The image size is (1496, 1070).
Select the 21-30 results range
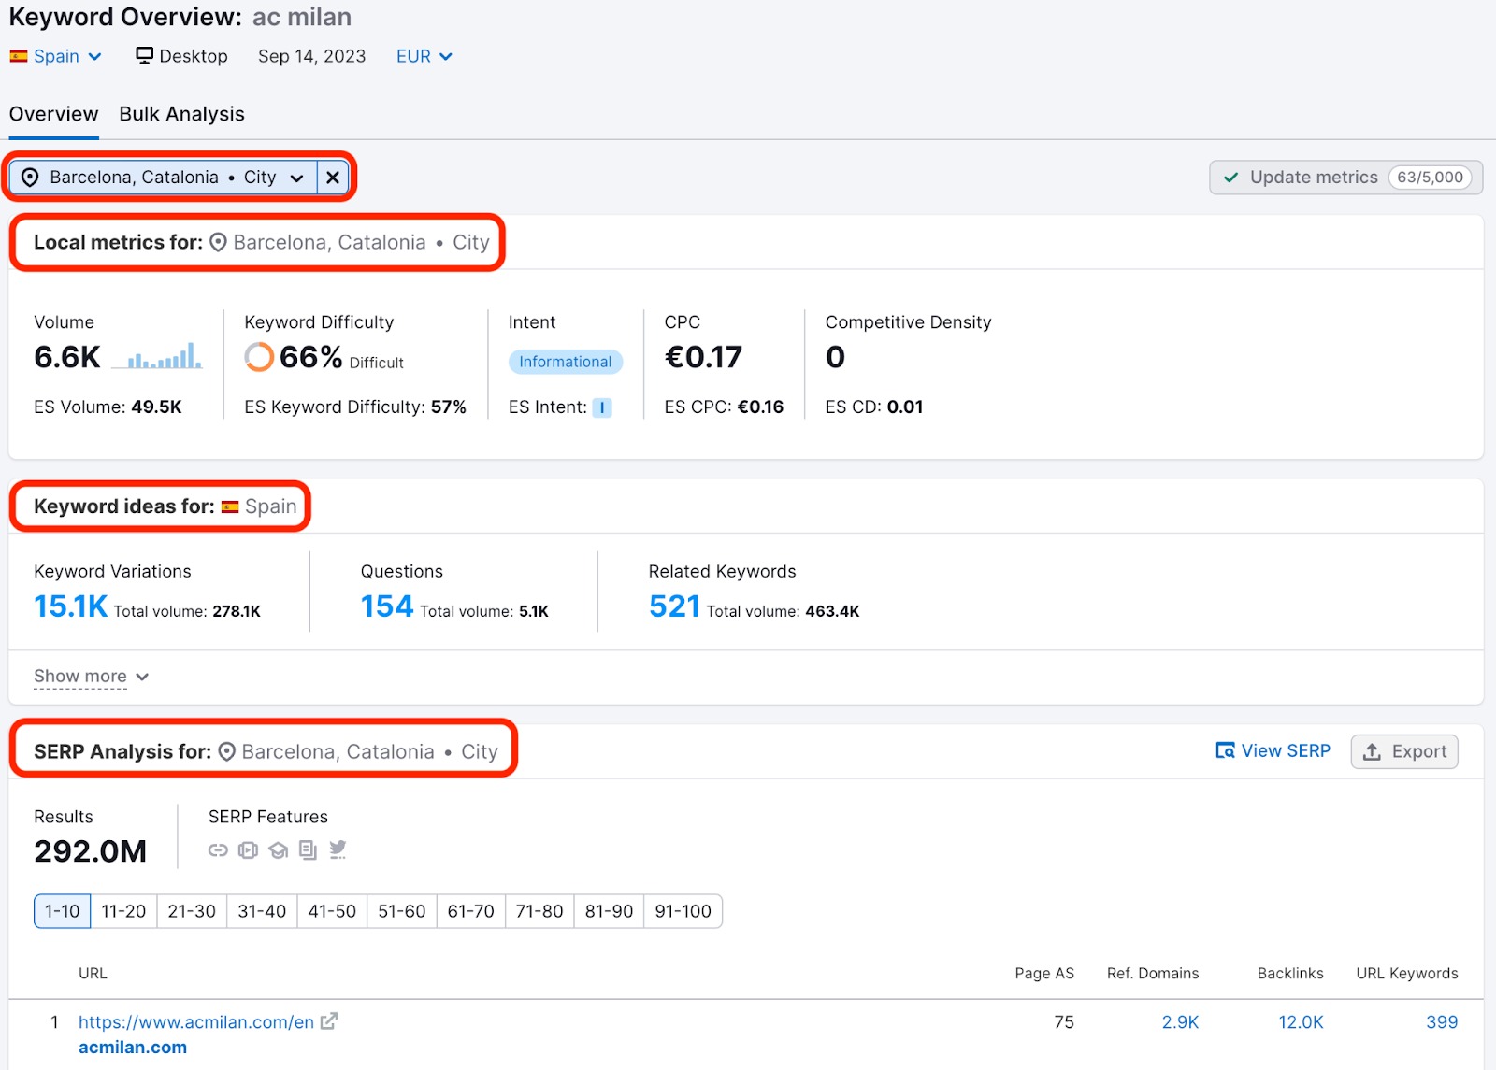pos(192,911)
